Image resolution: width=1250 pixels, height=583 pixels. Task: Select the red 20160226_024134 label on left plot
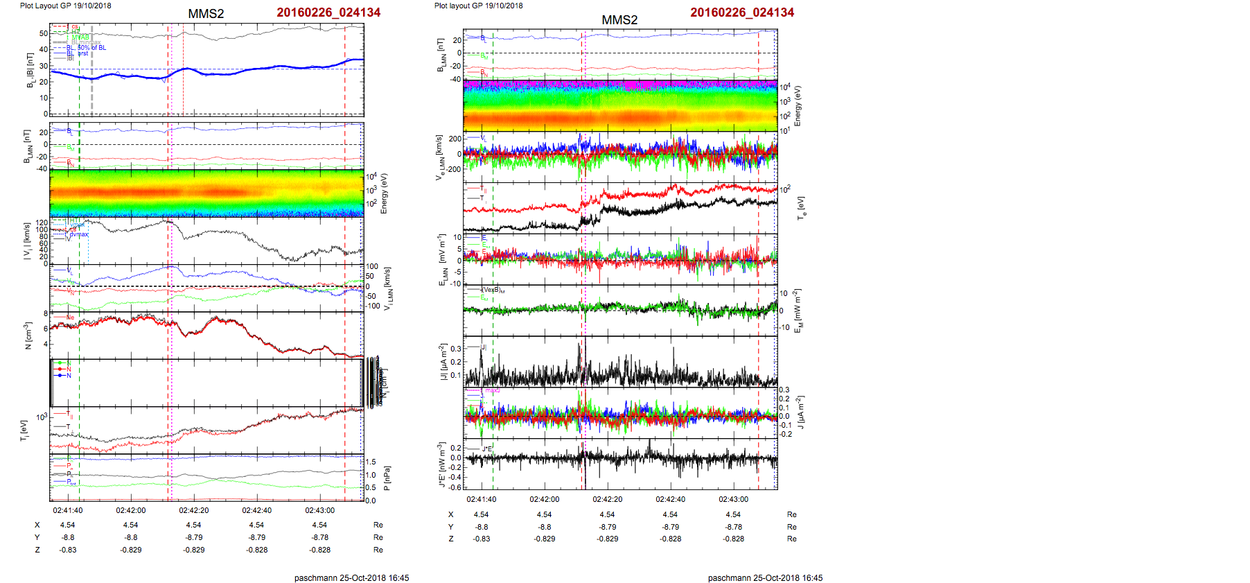click(328, 12)
